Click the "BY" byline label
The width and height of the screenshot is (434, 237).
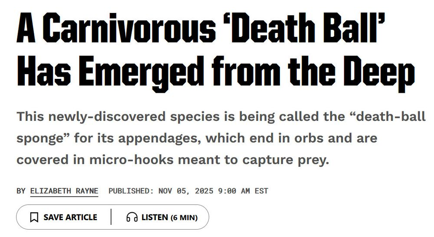click(x=21, y=191)
